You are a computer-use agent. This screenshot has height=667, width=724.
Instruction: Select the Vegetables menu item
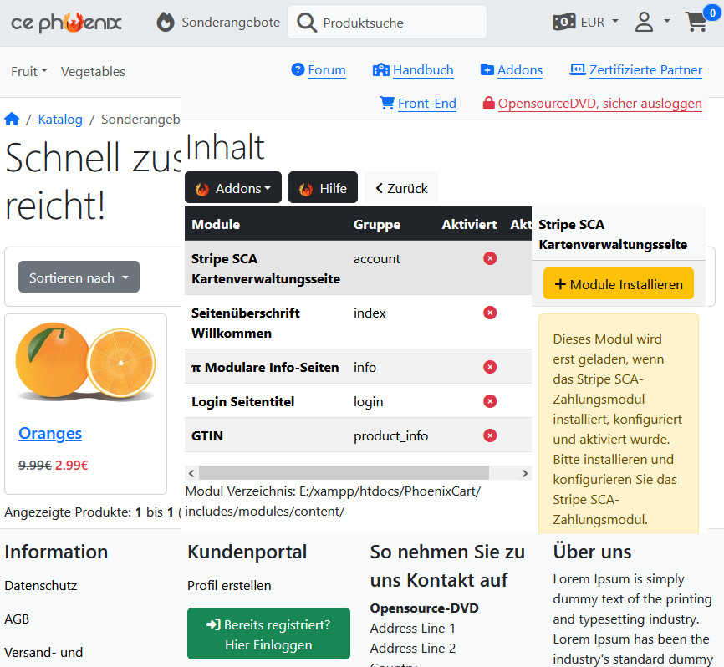[93, 72]
